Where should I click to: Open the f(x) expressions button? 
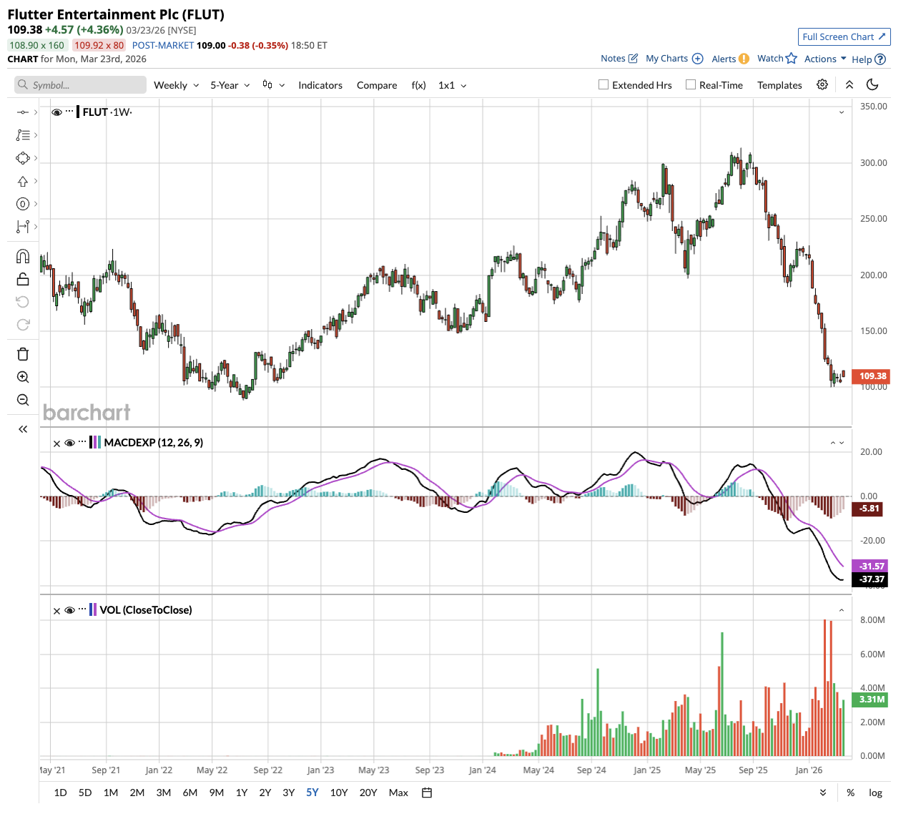[x=419, y=85]
